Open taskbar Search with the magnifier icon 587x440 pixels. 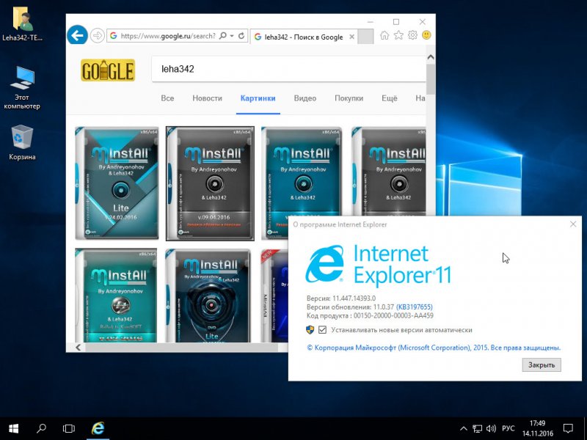coord(41,428)
